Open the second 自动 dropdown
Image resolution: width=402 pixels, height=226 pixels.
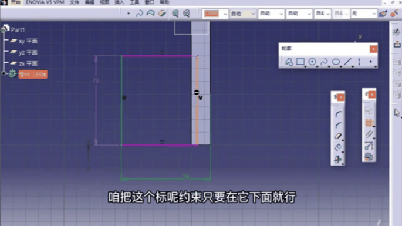pos(271,14)
